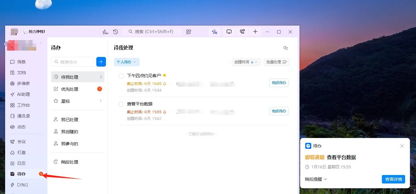Unstar the 下午四点约见客户 task

165,75
